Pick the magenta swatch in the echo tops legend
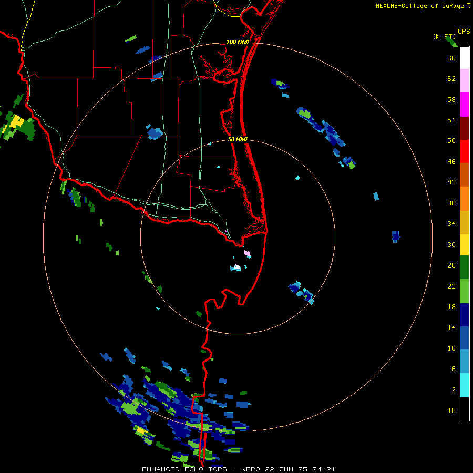The height and width of the screenshot is (473, 473). click(x=464, y=105)
